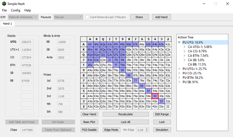Viewport: 233px width, 137px height.
Task: Select the AA cell in range grid
Action: click(90, 44)
